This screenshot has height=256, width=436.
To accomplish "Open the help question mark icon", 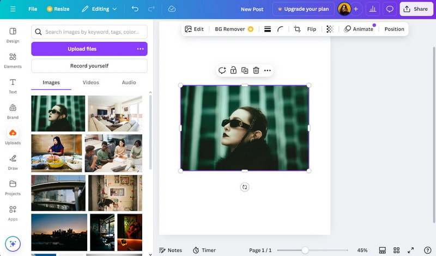I will coord(428,250).
